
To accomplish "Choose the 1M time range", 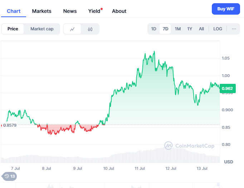I will coord(177,29).
